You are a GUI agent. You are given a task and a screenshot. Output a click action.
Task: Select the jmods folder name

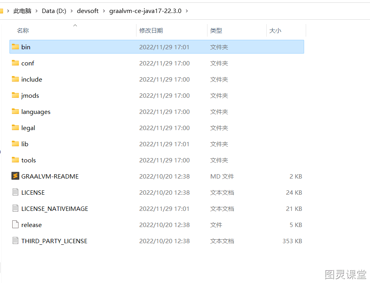(30, 95)
